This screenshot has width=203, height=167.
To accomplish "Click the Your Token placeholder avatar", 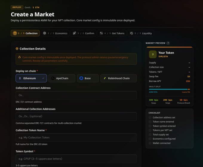I will point(153,55).
